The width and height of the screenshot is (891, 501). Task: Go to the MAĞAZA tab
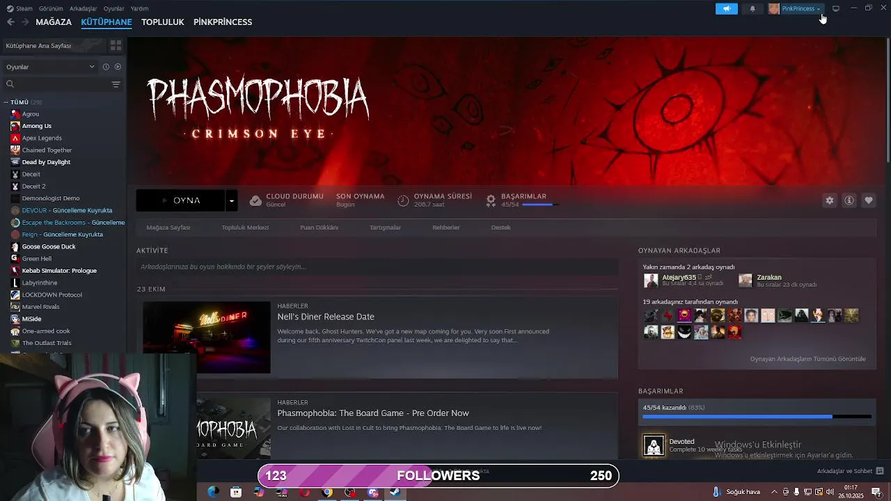[54, 22]
